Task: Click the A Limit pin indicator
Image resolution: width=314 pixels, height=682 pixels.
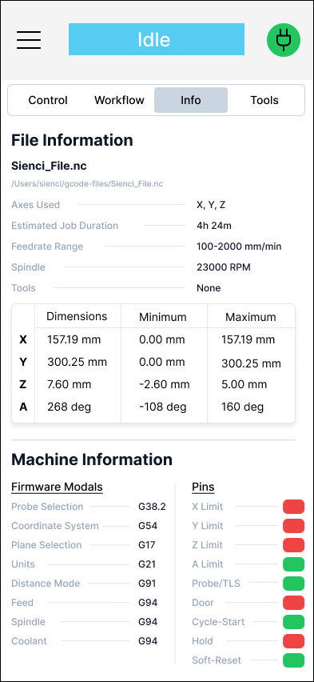Action: click(x=293, y=564)
